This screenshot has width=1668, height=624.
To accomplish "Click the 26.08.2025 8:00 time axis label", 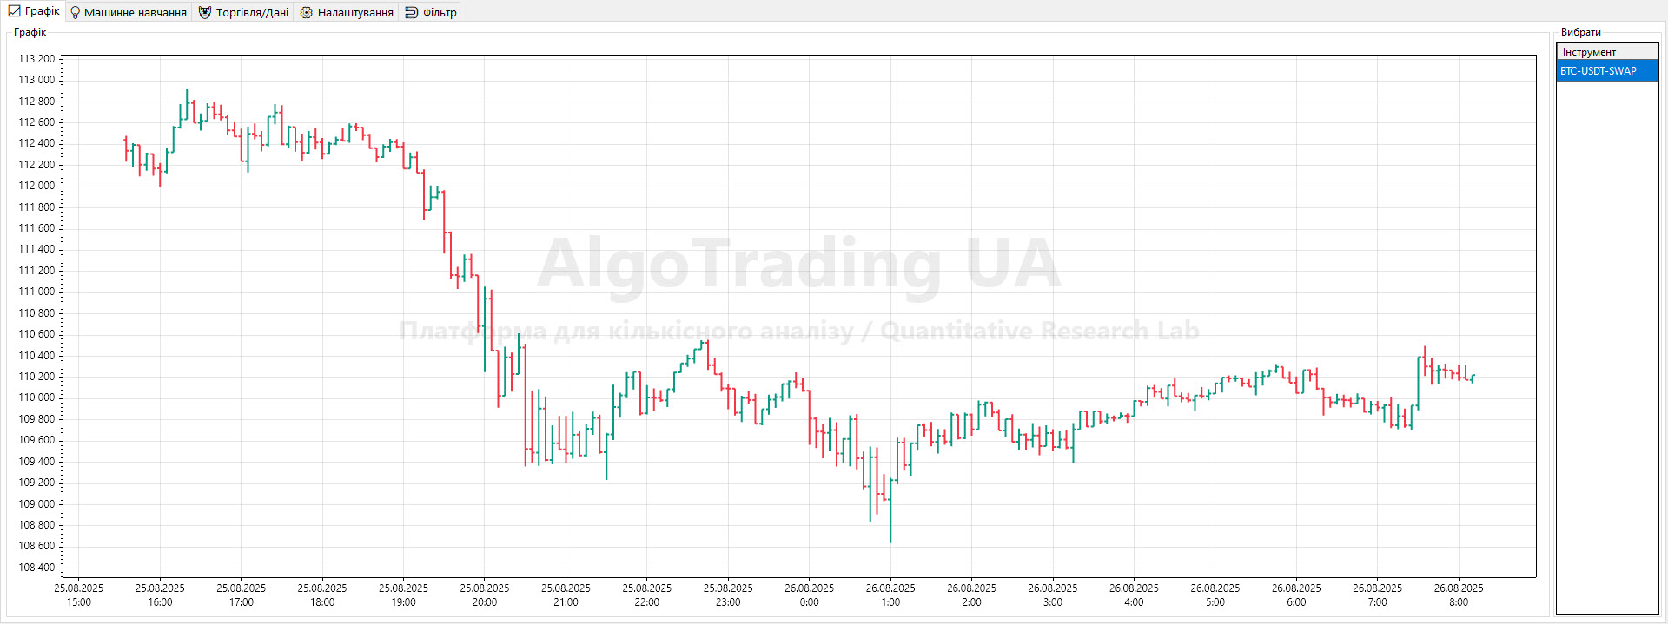I will tap(1459, 594).
